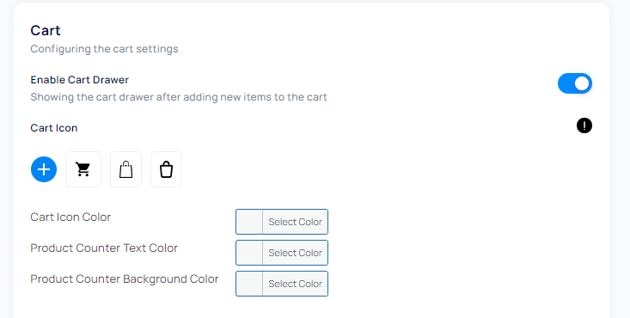This screenshot has height=318, width=630.
Task: Click the Cart Icon Color label
Action: (x=70, y=217)
